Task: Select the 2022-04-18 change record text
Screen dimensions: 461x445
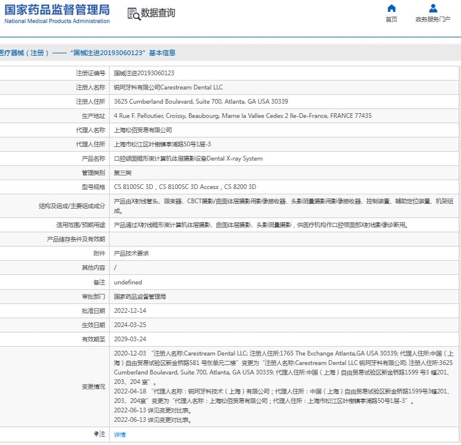Action: pyautogui.click(x=282, y=396)
